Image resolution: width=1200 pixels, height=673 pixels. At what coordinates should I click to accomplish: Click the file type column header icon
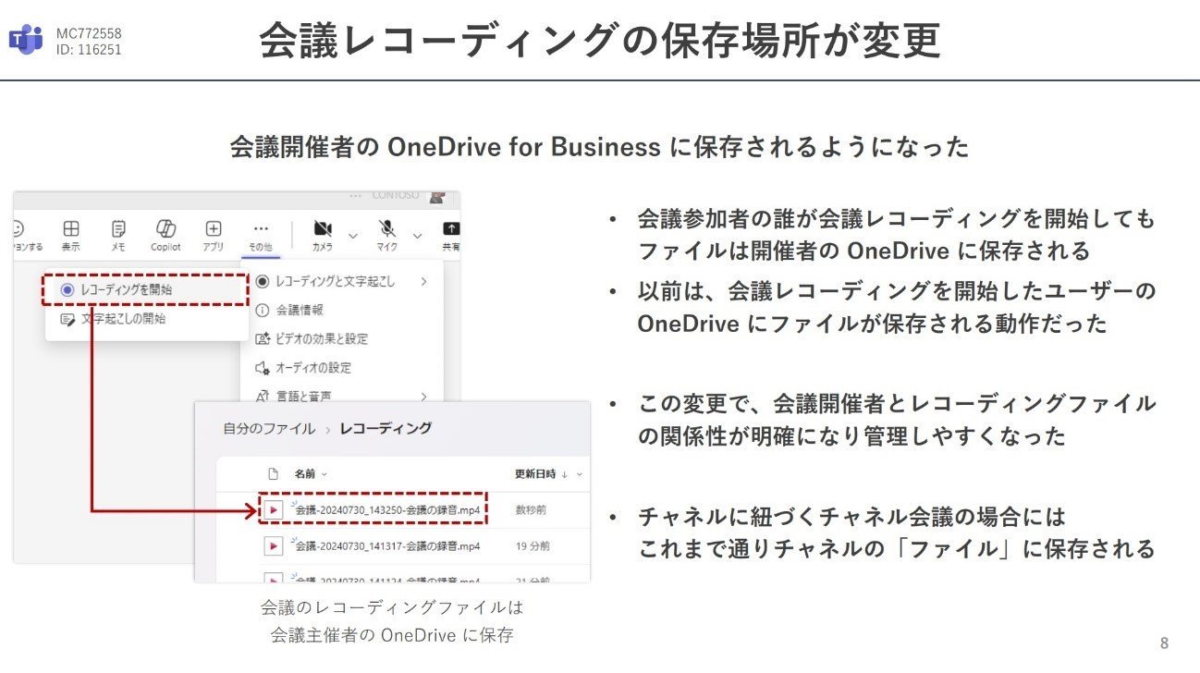pyautogui.click(x=273, y=474)
